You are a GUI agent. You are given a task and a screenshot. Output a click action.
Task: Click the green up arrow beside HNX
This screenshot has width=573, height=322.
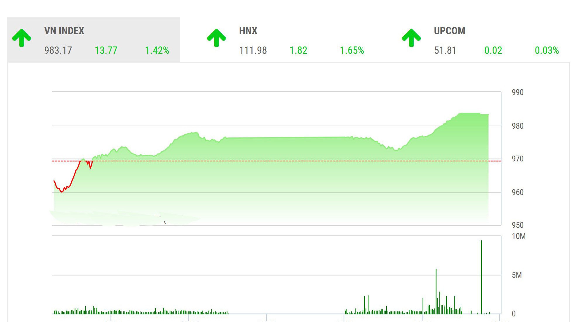click(x=216, y=38)
